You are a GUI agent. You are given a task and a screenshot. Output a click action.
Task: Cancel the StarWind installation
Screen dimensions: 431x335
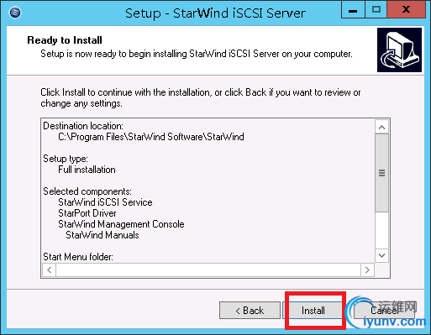tap(384, 311)
